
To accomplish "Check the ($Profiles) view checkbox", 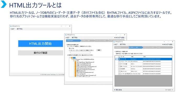I will pyautogui.click(x=119, y=71).
